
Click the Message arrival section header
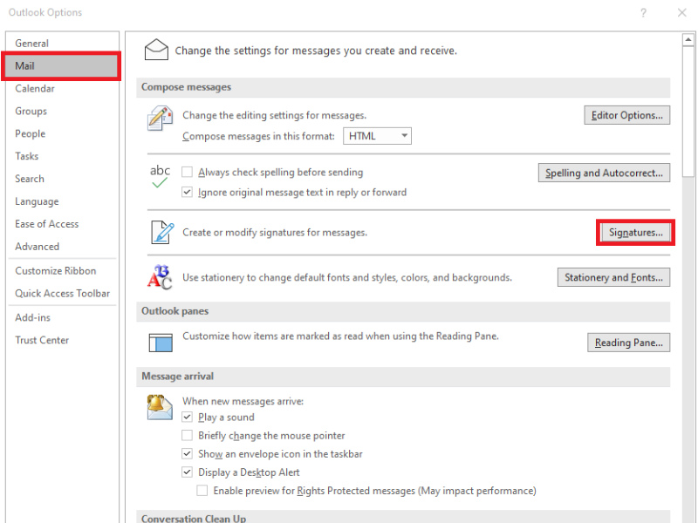403,377
